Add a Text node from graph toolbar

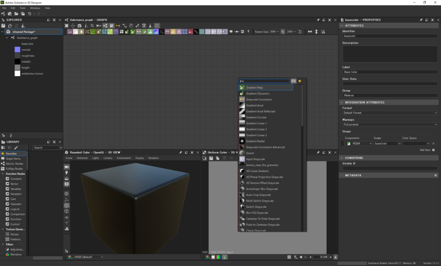coord(179,32)
